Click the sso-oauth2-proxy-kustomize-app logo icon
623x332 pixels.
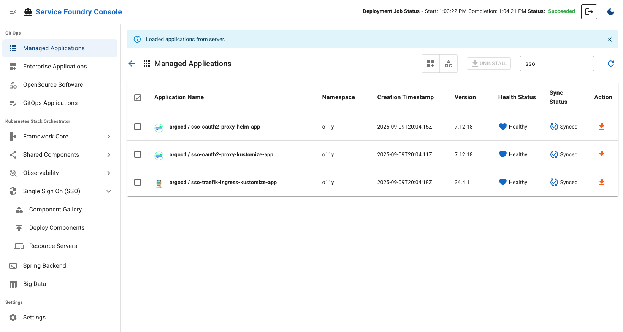coord(159,156)
